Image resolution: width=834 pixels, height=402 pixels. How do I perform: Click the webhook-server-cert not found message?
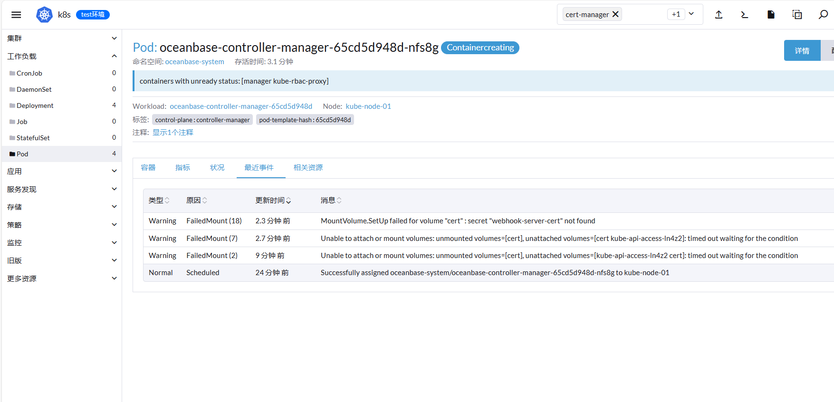(458, 221)
